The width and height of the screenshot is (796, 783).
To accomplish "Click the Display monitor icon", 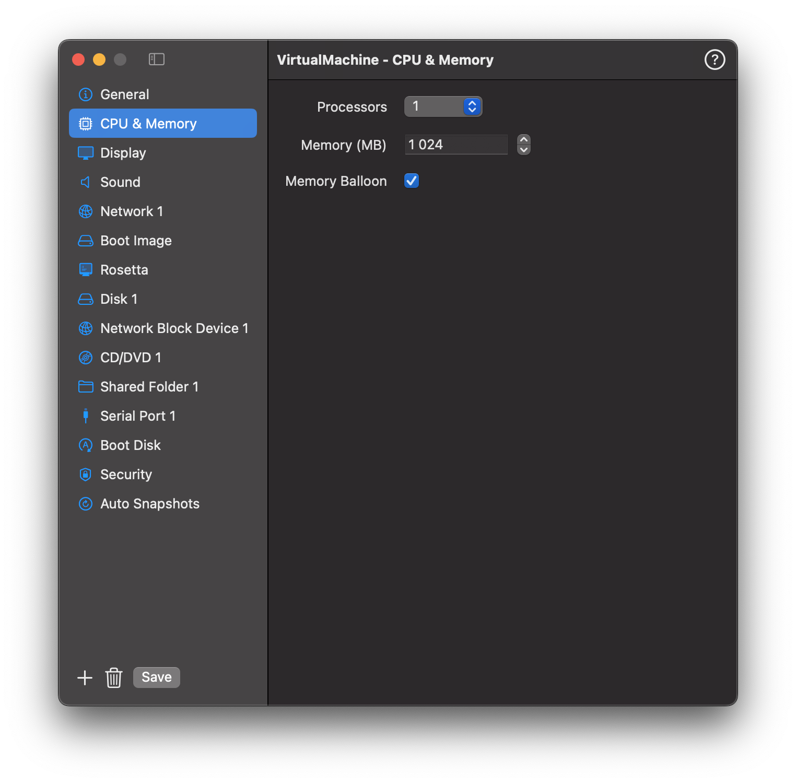I will (85, 152).
